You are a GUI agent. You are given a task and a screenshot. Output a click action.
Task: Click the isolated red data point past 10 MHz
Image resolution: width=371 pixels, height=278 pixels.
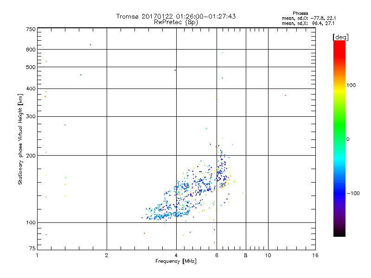coord(285,95)
